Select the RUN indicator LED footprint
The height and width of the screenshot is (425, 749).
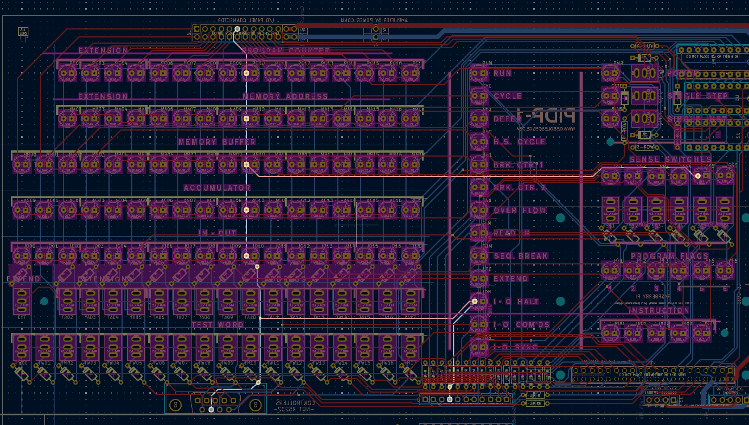coord(479,73)
